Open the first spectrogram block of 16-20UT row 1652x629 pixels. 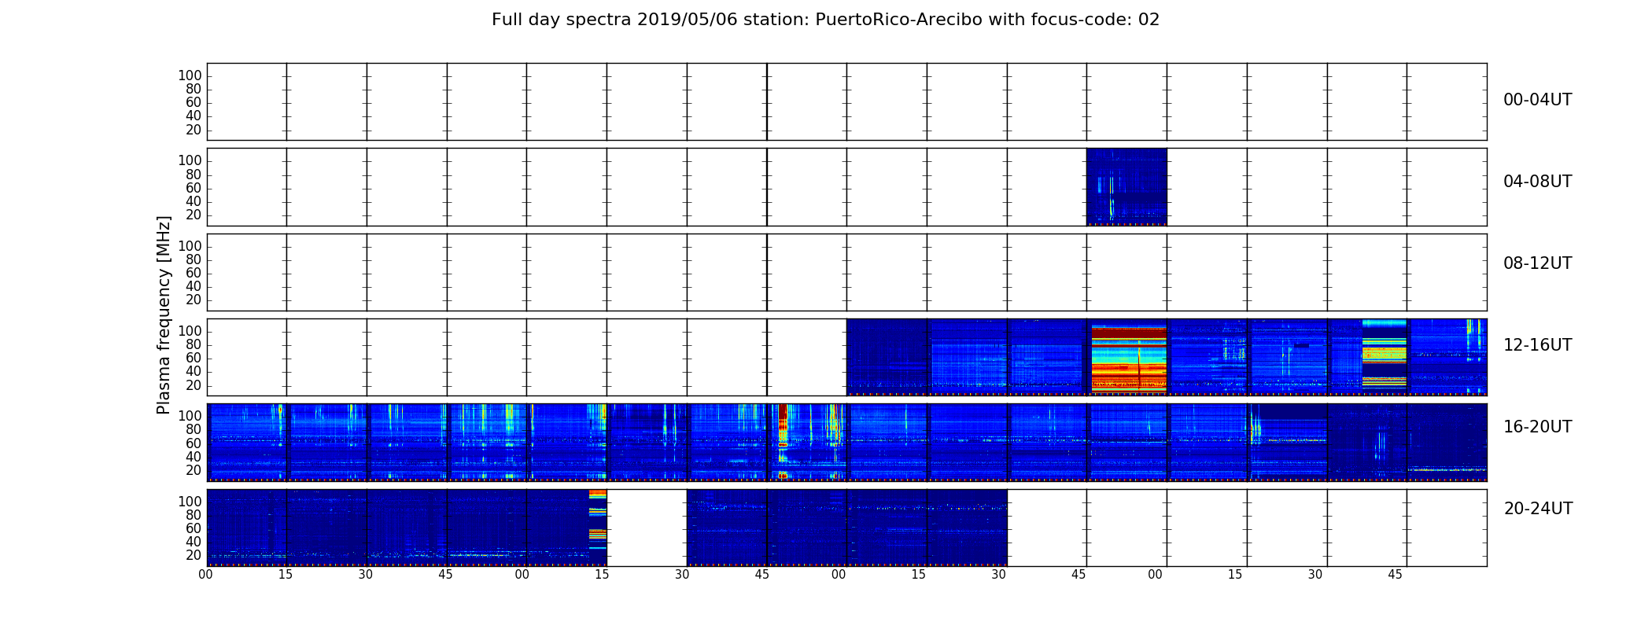point(247,442)
